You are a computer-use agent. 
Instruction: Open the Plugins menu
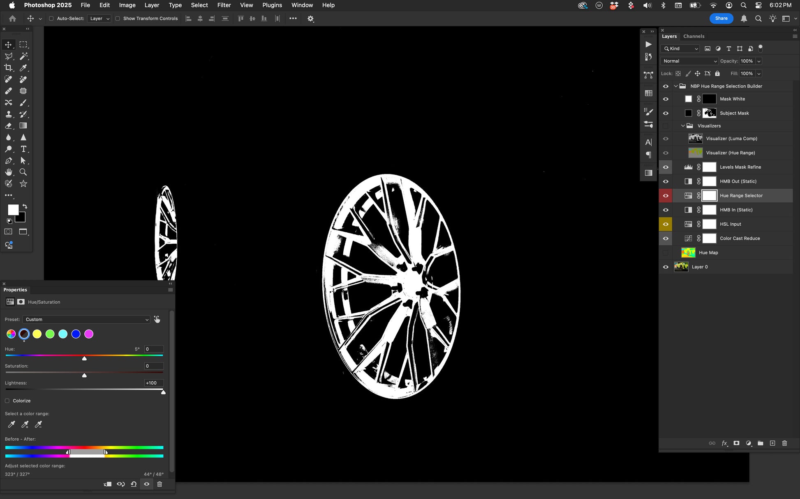click(x=272, y=5)
